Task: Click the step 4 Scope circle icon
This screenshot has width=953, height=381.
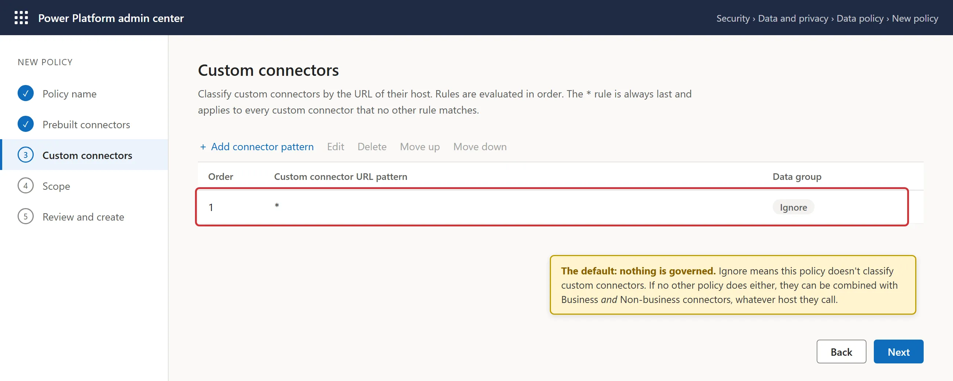Action: click(26, 185)
